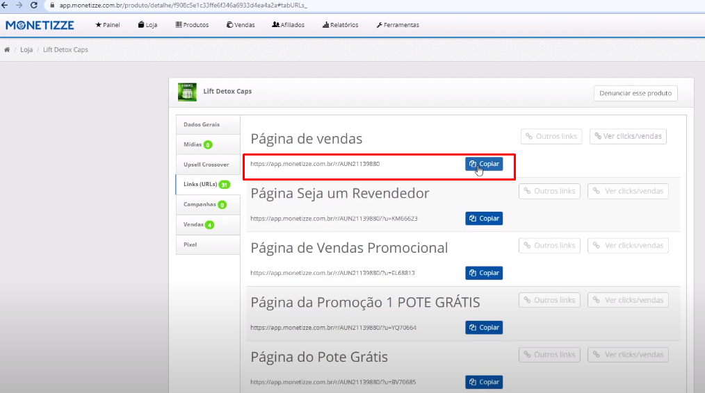
Task: Click the green 0 badge on Mídias
Action: (208, 144)
